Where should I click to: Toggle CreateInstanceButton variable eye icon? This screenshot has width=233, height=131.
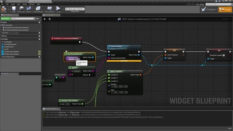tap(39, 52)
